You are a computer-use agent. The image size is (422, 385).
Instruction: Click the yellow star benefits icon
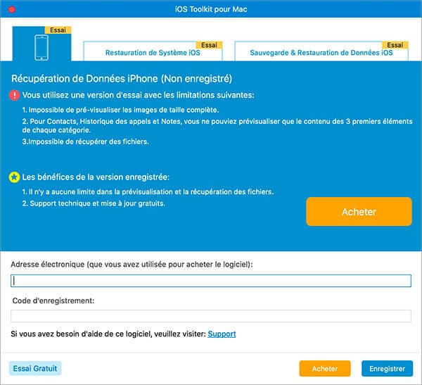(x=15, y=176)
